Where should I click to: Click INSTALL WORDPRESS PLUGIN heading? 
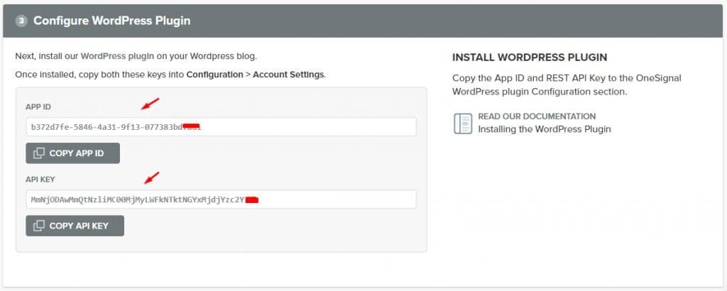[530, 57]
